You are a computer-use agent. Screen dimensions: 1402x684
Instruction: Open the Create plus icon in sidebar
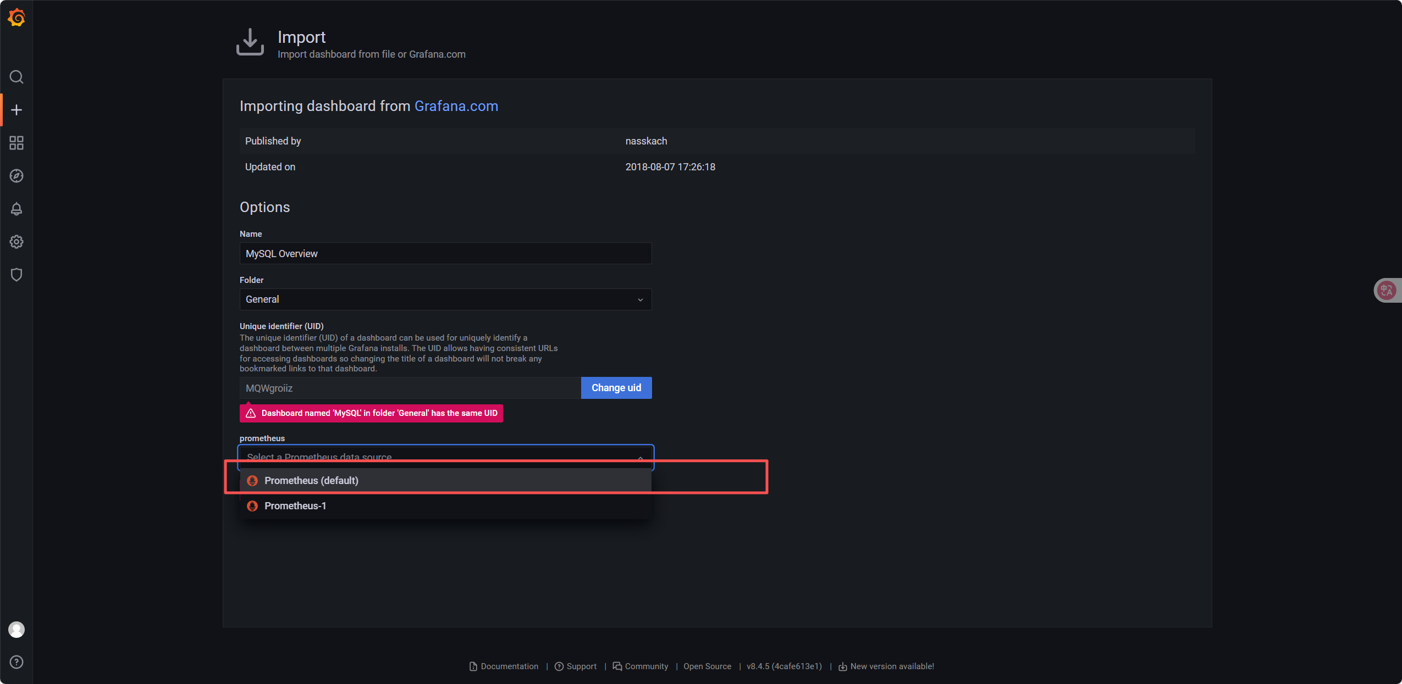(16, 110)
